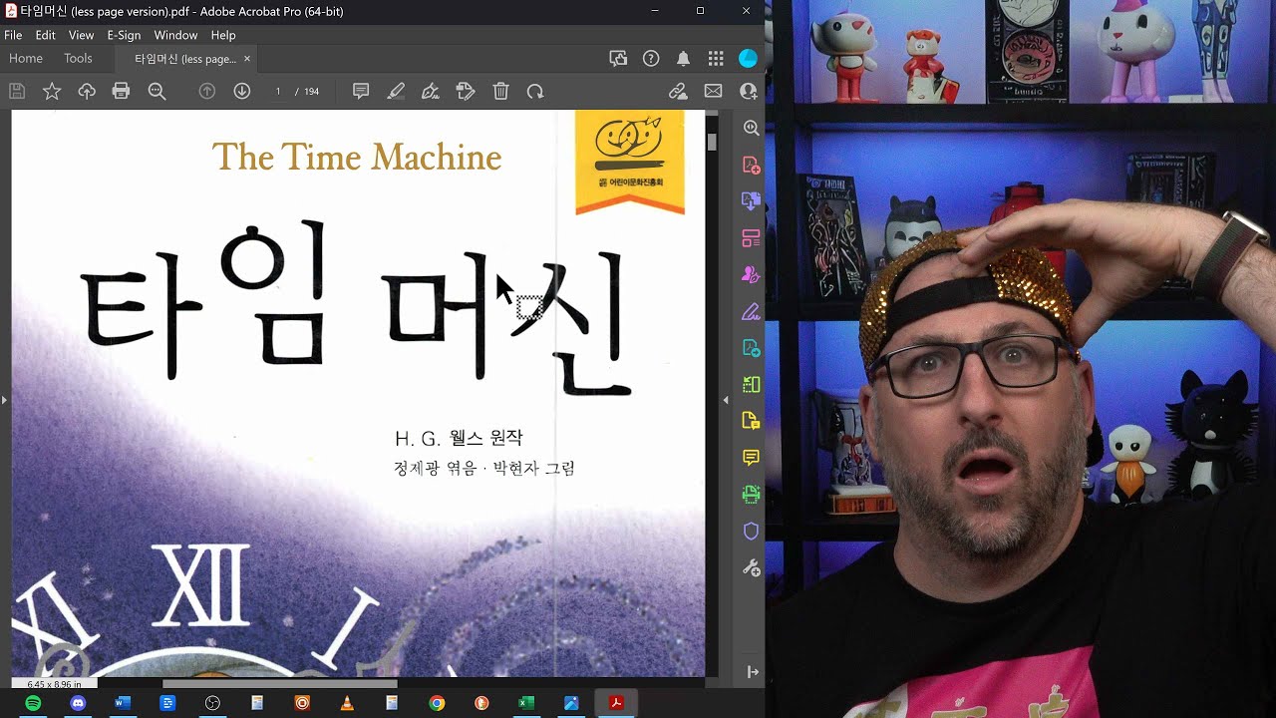1276x718 pixels.
Task: Click the horizontal scrollbar thumb
Action: pyautogui.click(x=280, y=684)
